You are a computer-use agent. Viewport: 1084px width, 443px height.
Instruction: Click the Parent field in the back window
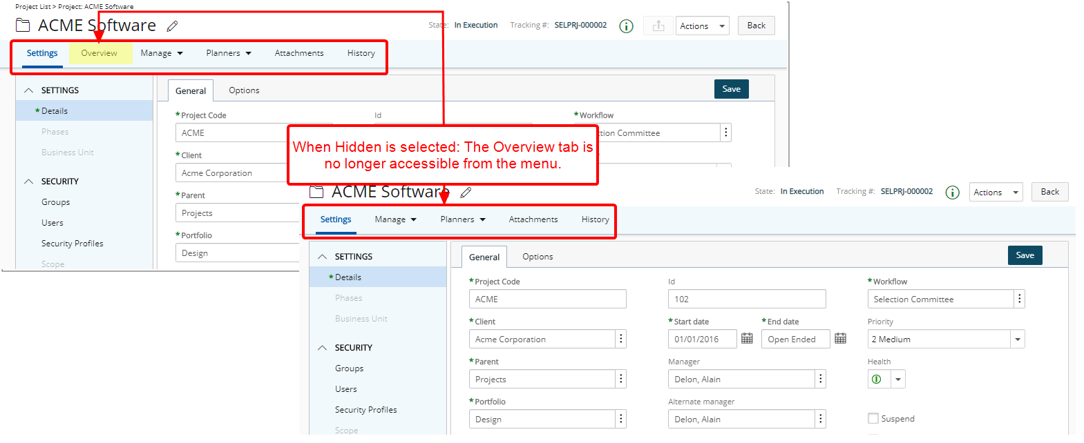pyautogui.click(x=238, y=213)
